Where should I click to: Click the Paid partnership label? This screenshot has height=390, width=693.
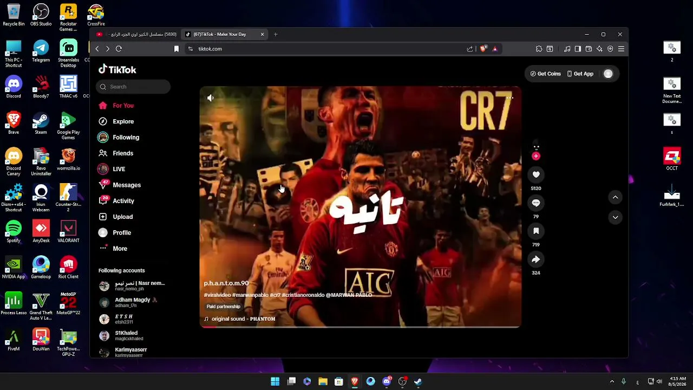[x=223, y=307]
